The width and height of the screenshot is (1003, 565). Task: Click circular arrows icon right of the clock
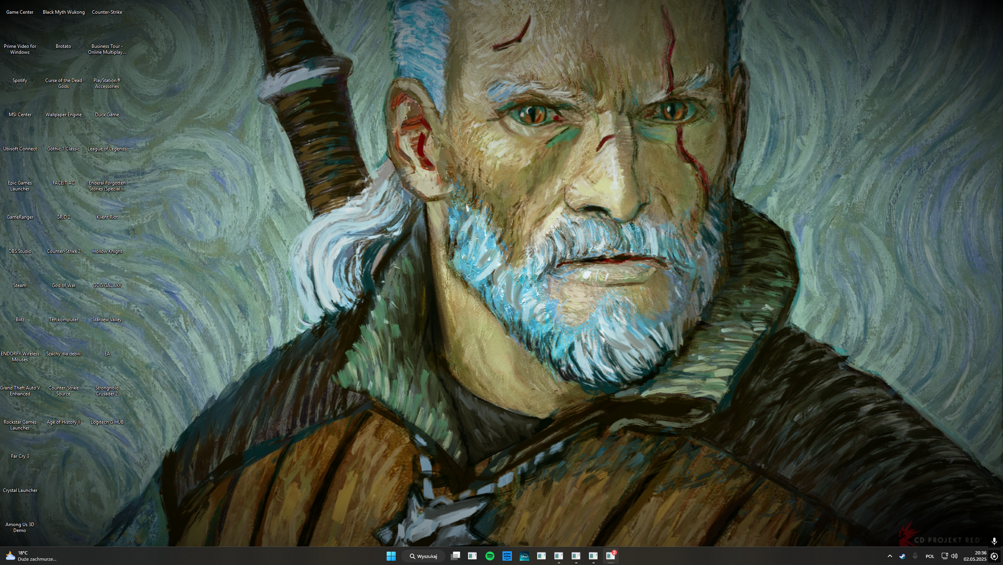pos(994,556)
